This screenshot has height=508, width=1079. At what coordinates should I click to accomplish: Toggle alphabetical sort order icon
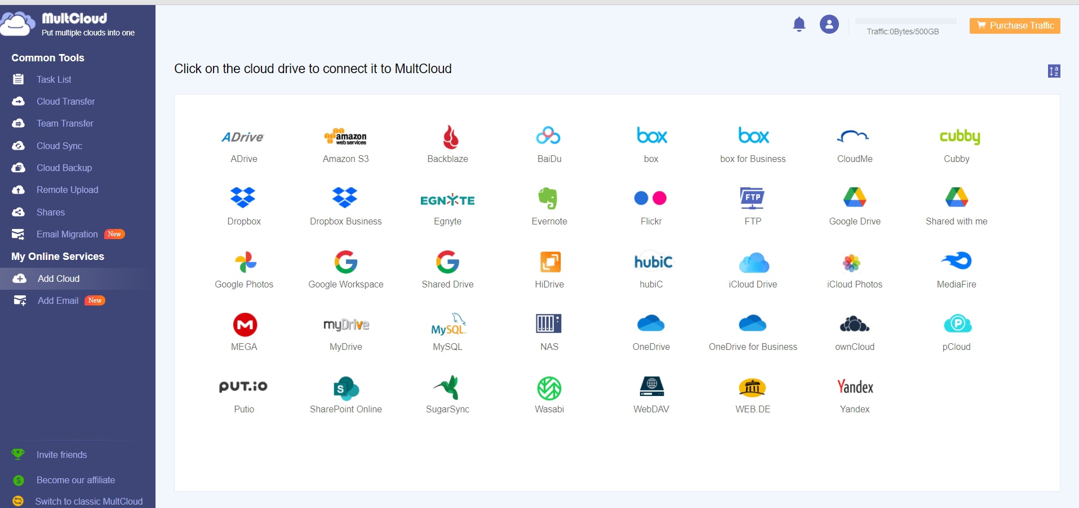click(x=1054, y=71)
